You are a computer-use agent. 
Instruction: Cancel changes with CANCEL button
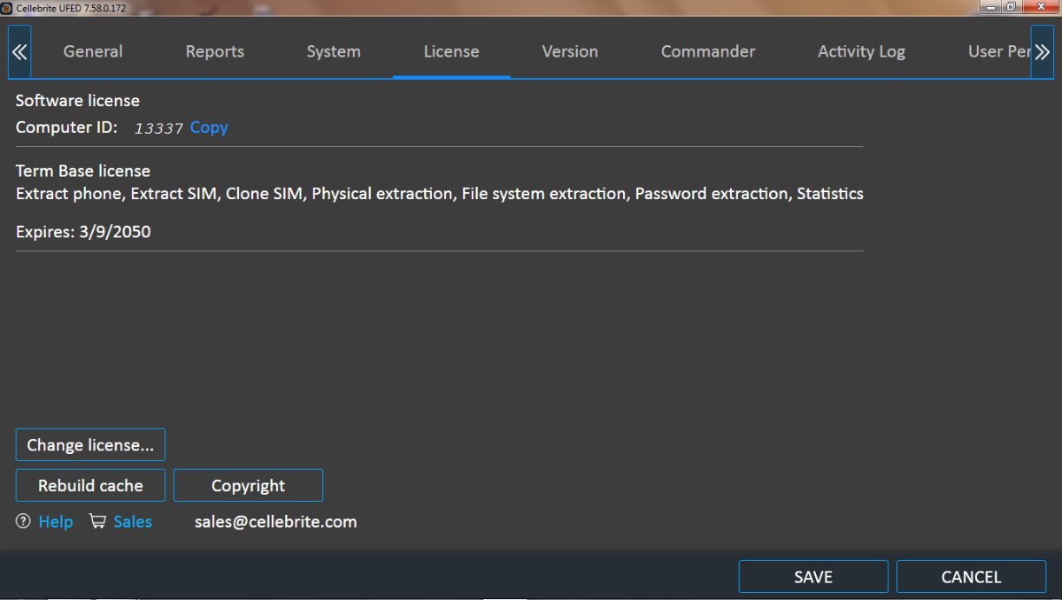(971, 577)
